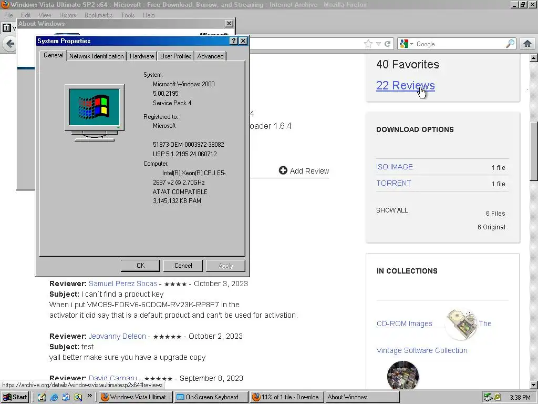The height and width of the screenshot is (404, 538).
Task: Select the General tab
Action: click(x=53, y=55)
